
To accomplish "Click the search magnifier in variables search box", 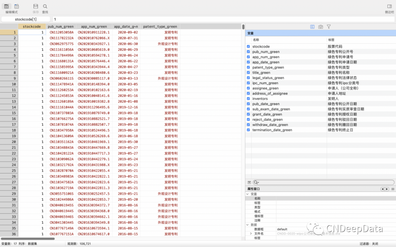I will tap(256, 183).
